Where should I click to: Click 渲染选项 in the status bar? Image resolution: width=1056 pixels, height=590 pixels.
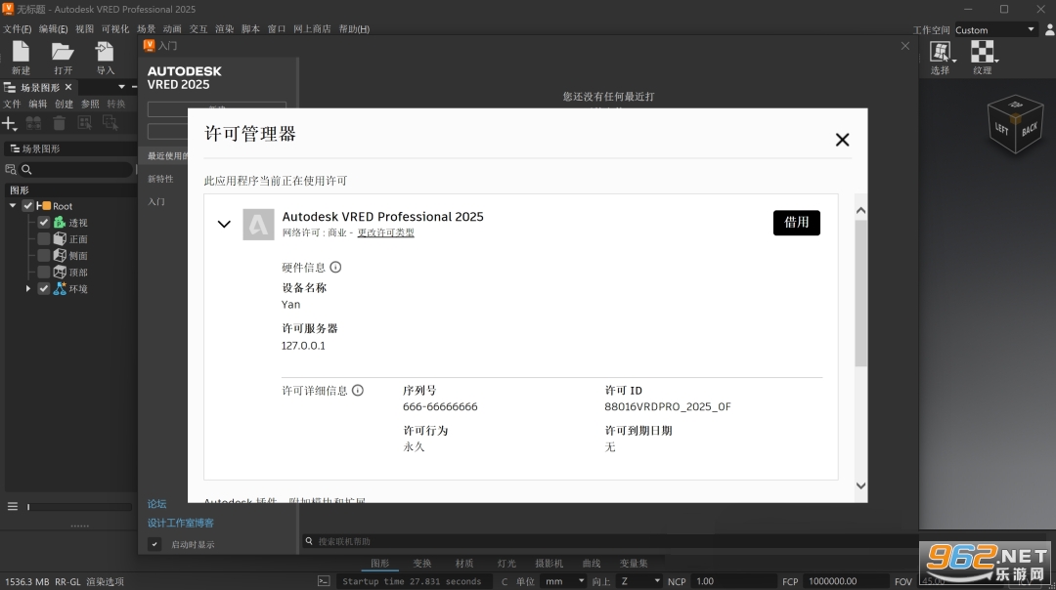coord(105,581)
